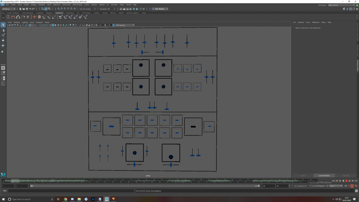
Task: Switch to single perspective view layout
Action: click(3, 68)
